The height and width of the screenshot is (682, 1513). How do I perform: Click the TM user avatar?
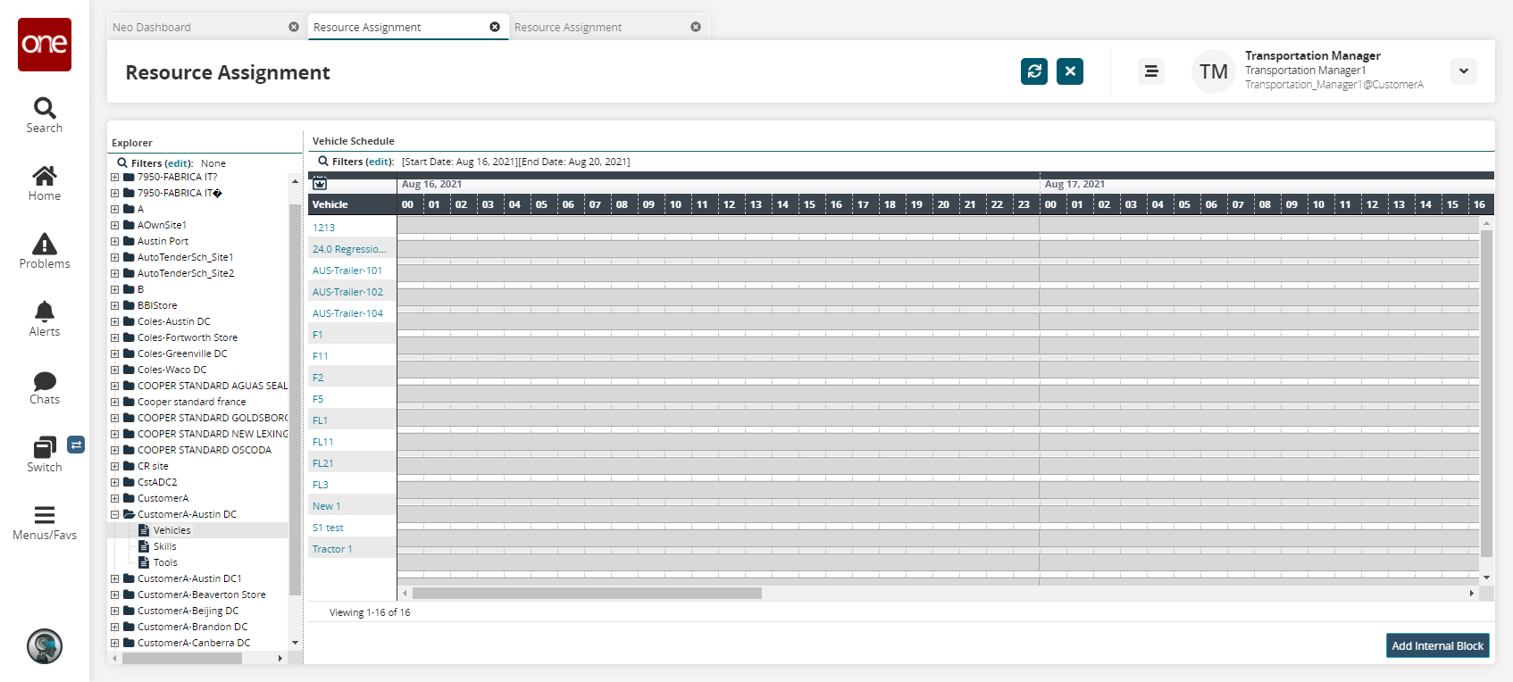(x=1214, y=71)
